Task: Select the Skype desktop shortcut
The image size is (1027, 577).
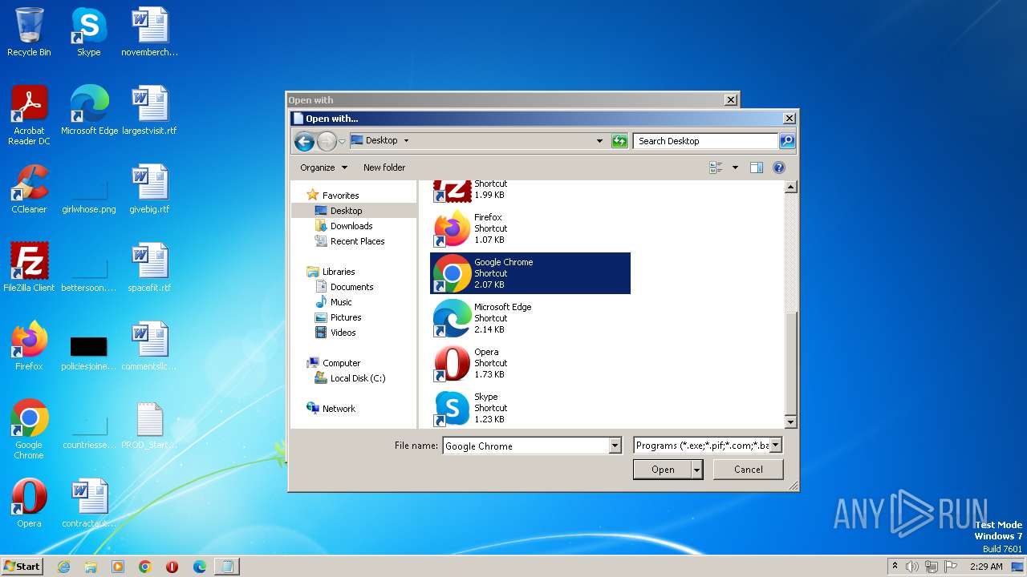Action: click(88, 33)
